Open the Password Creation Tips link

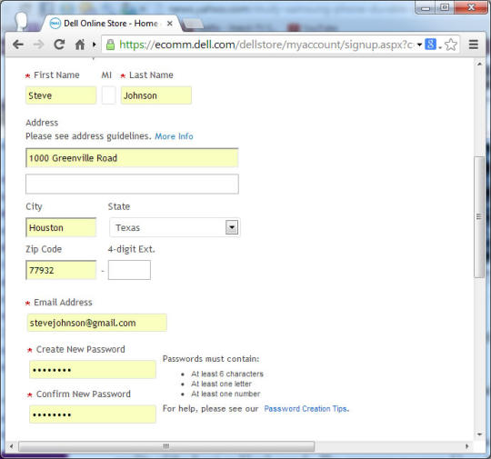point(306,409)
